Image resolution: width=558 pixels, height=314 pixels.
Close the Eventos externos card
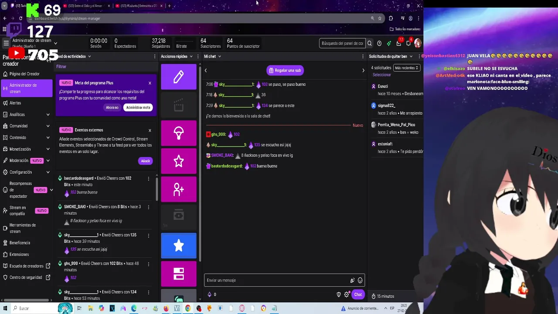tap(150, 130)
